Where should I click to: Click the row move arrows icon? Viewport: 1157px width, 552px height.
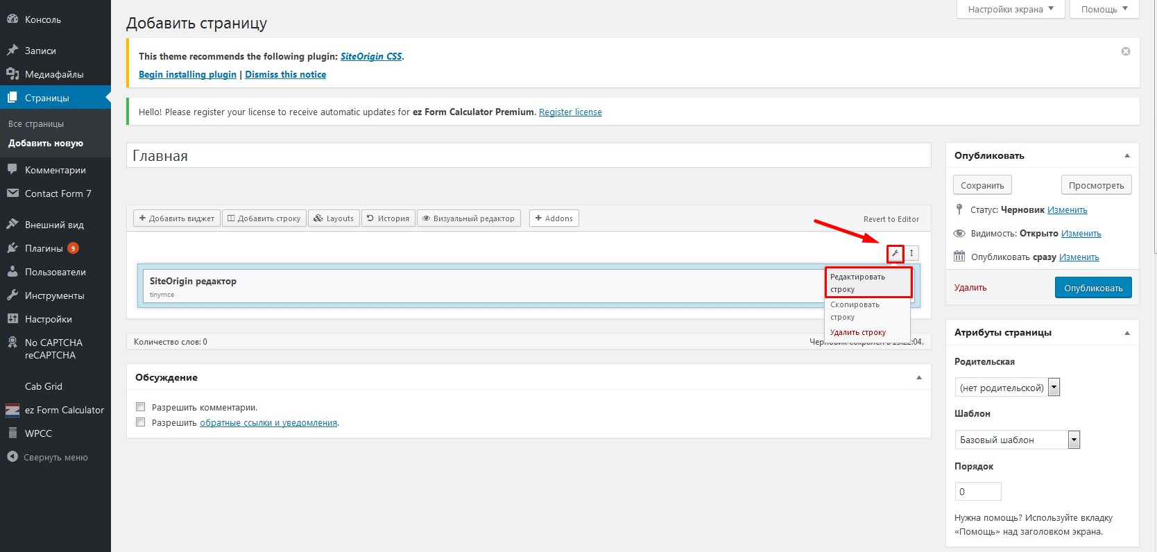pos(911,254)
